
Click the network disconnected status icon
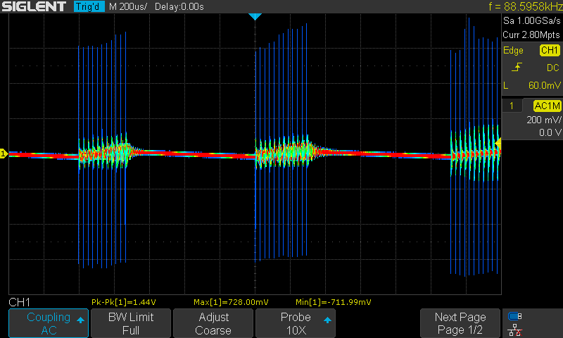tap(514, 330)
